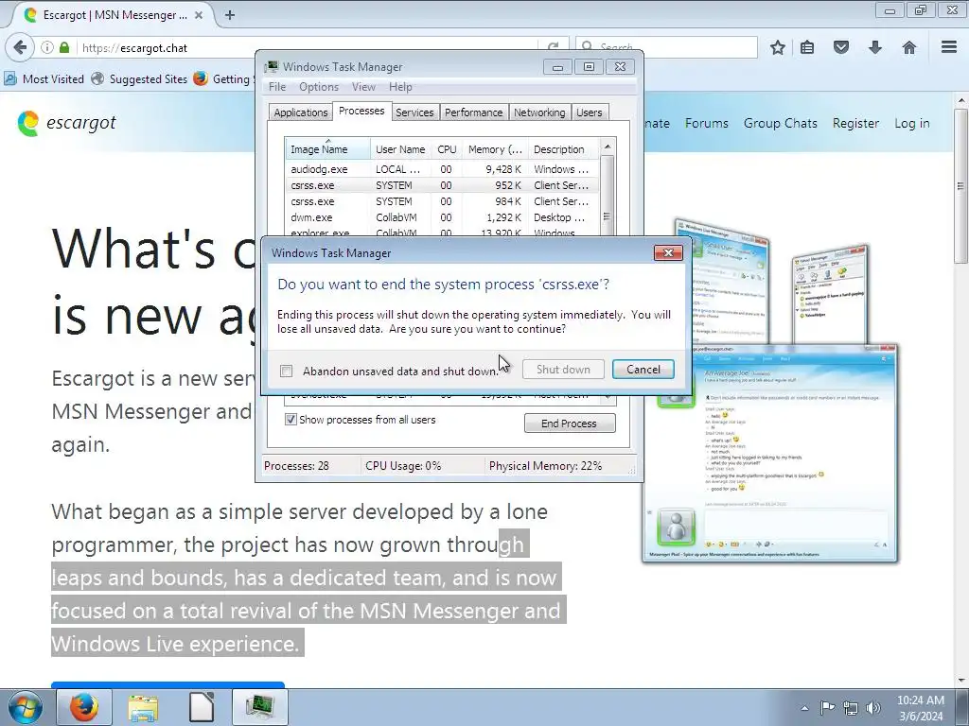Click taskbar clock showing 10:24 AM
Image resolution: width=969 pixels, height=726 pixels.
(x=921, y=708)
